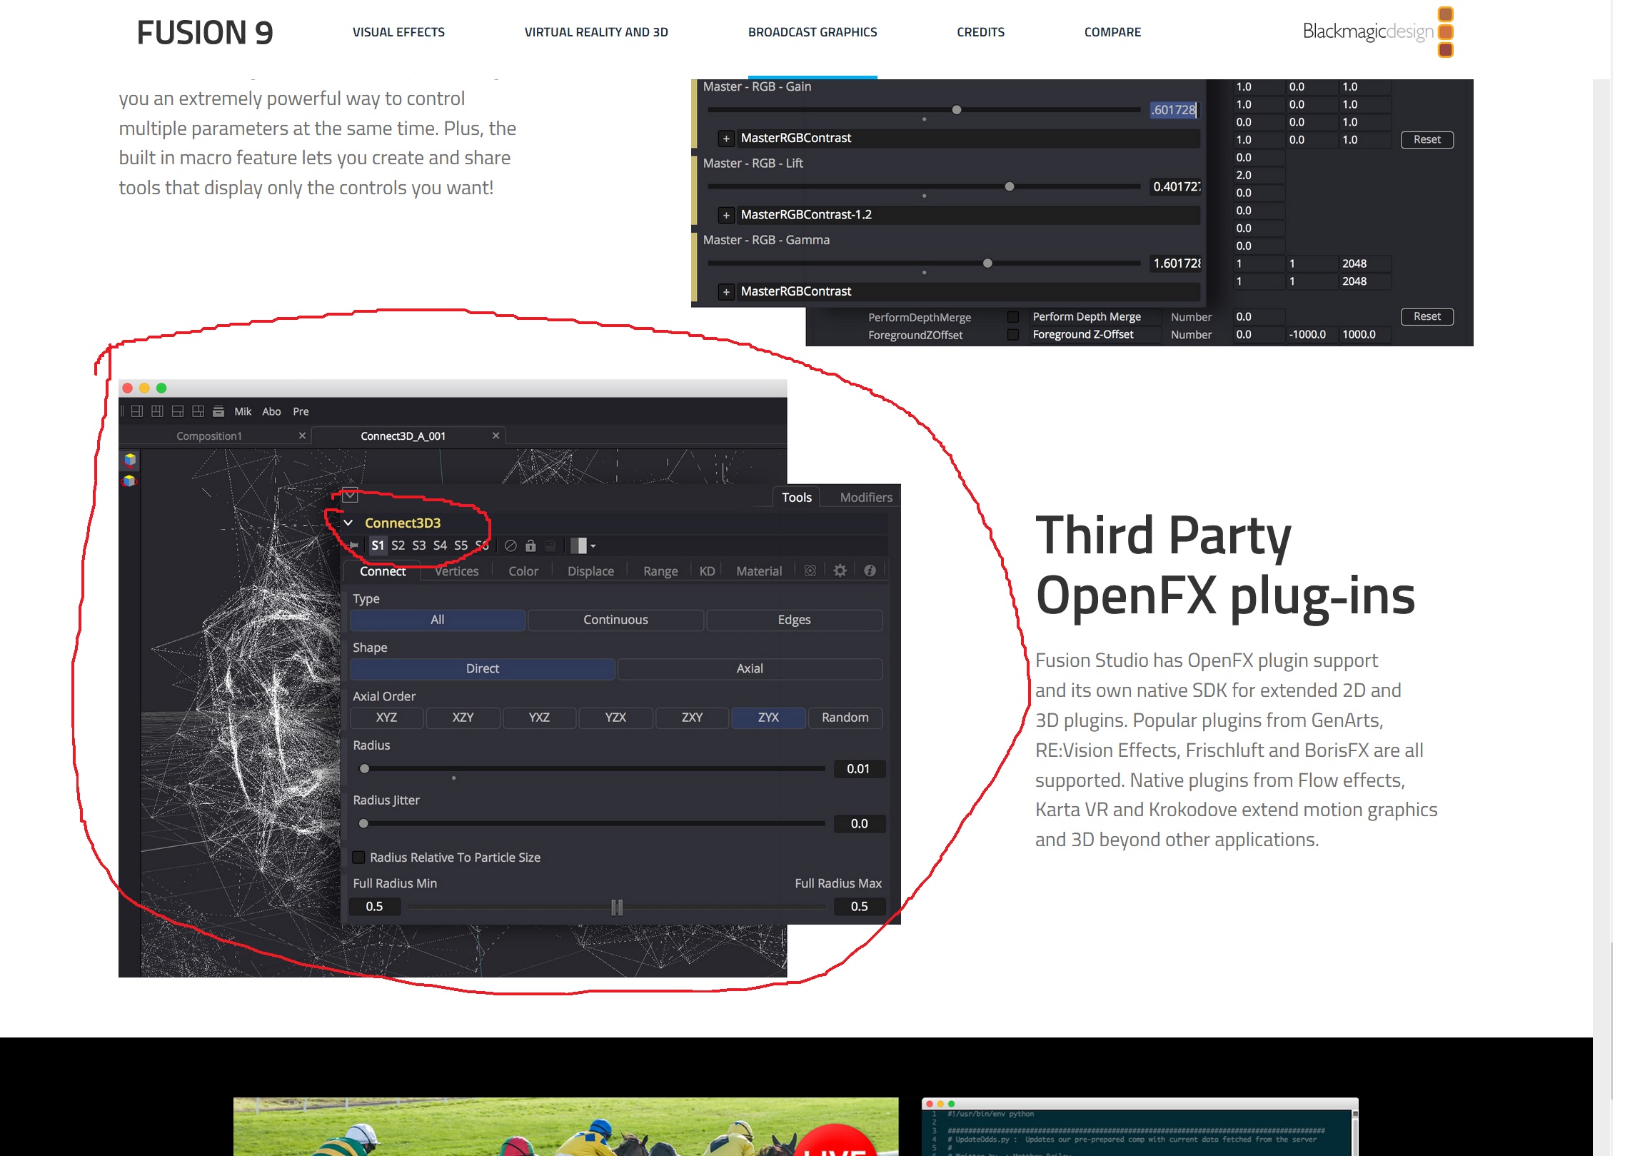Open the bins drawer icon in toolbar
1645x1156 pixels.
[x=218, y=411]
